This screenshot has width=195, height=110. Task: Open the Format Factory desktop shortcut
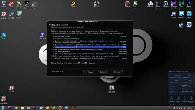[x=150, y=4]
